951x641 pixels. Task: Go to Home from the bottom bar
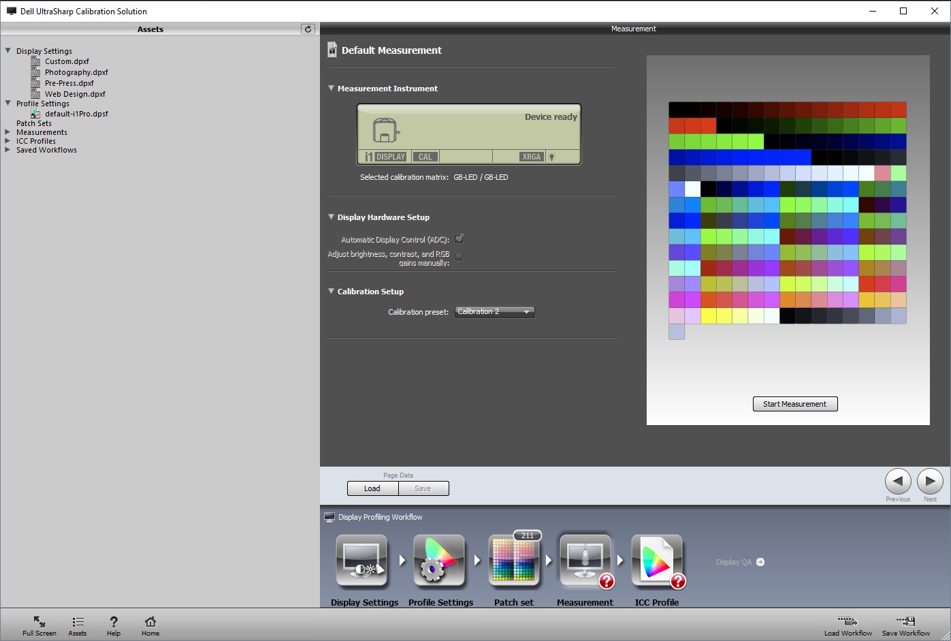coord(150,622)
